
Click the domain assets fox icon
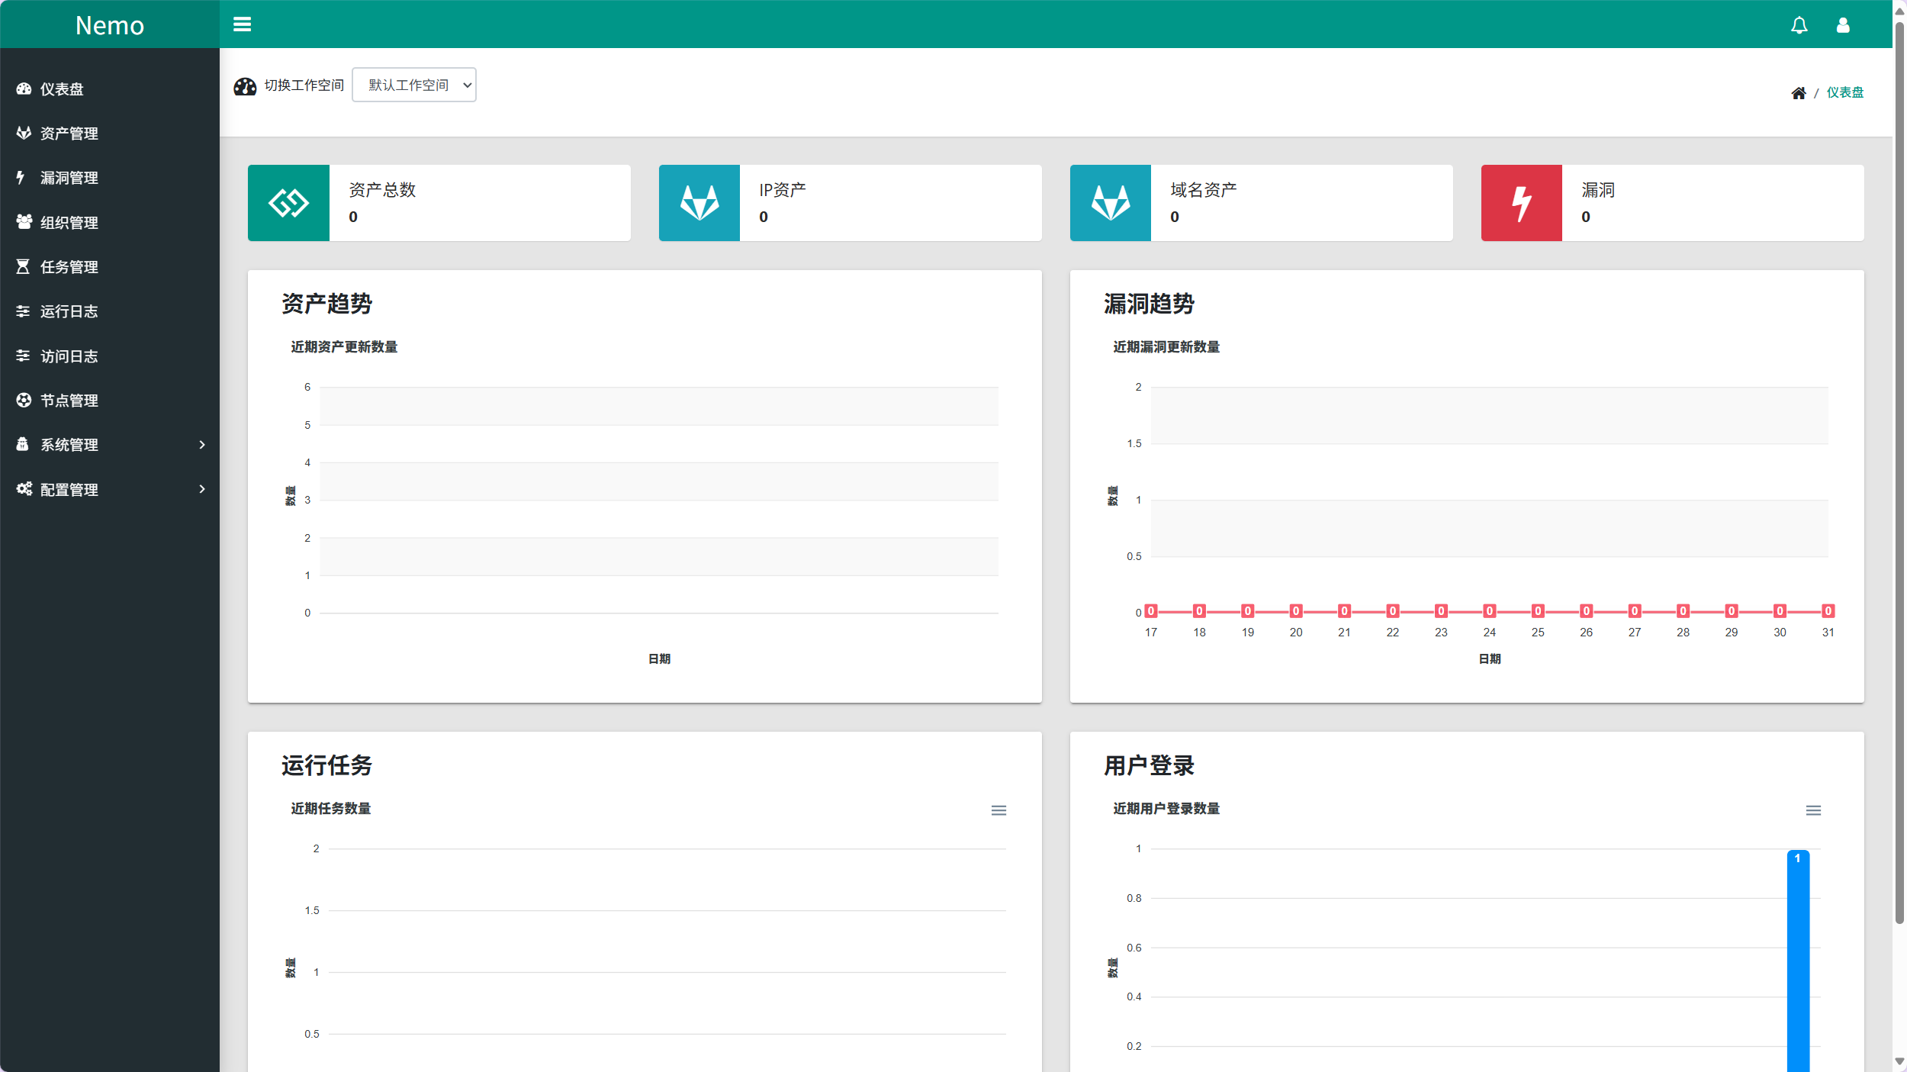(1110, 203)
